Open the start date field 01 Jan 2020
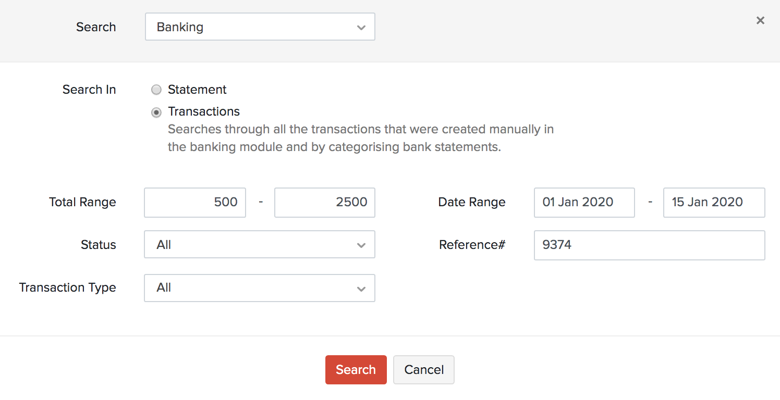 point(584,203)
